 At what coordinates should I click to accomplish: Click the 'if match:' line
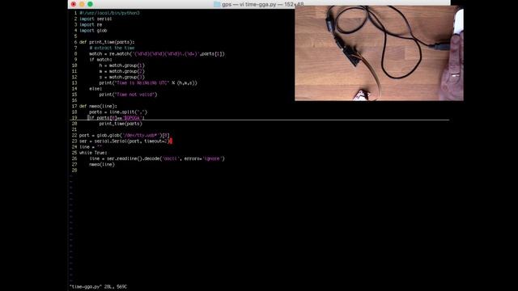100,60
